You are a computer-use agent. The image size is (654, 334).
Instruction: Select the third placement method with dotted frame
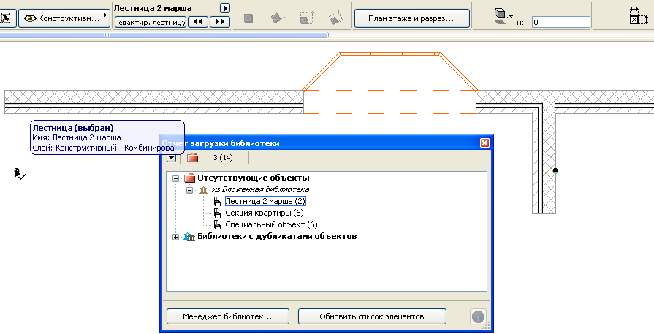click(307, 18)
